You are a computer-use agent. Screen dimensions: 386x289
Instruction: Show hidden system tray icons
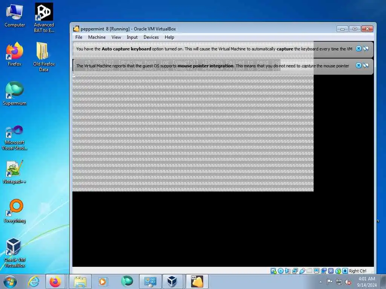[x=320, y=282]
